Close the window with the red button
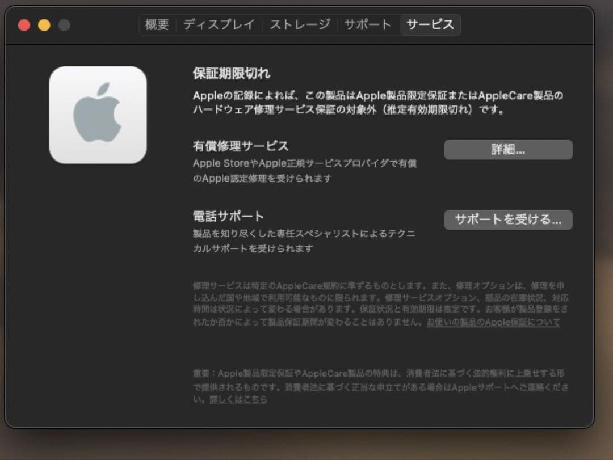 coord(24,25)
